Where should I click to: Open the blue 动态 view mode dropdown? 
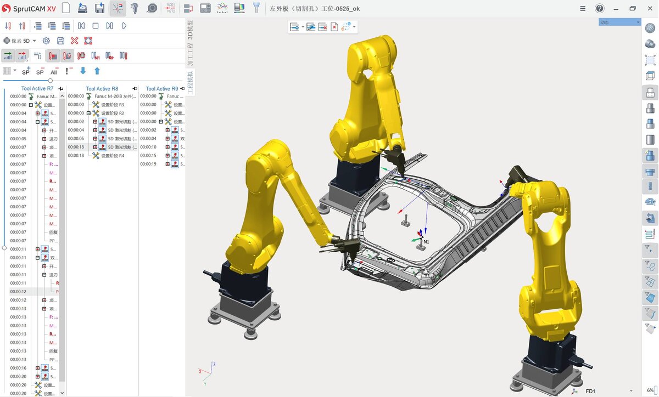click(x=620, y=22)
